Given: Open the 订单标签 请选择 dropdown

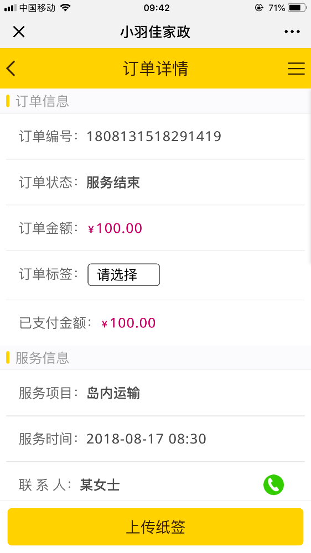Looking at the screenshot, I should click(123, 275).
